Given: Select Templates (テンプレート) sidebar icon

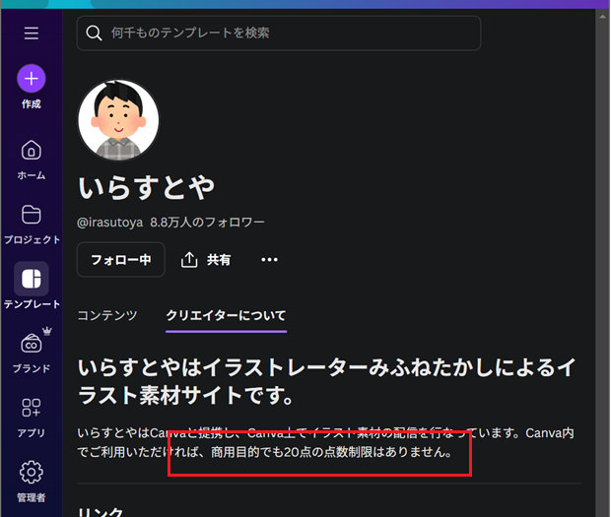Looking at the screenshot, I should (32, 279).
